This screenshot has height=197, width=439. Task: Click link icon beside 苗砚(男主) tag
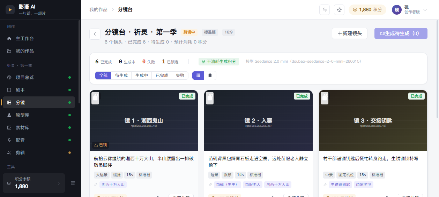click(210, 185)
